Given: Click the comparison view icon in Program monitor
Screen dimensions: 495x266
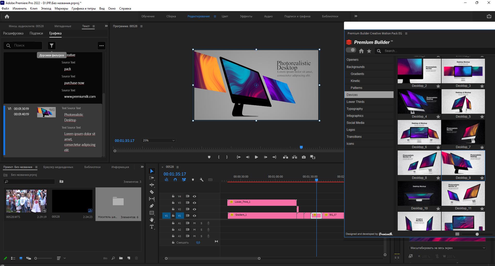Looking at the screenshot, I should (313, 157).
